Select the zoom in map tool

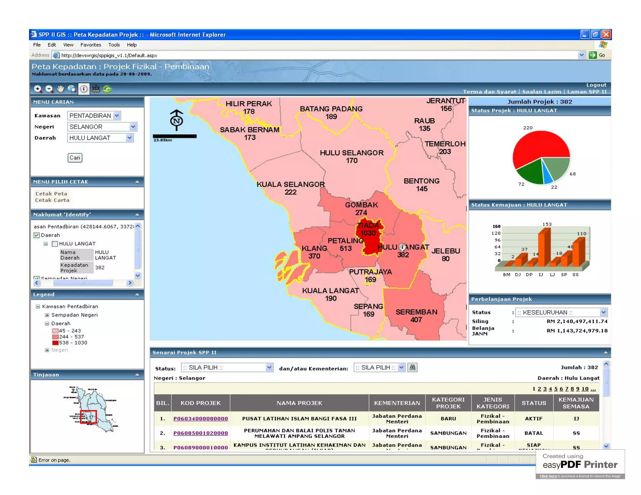[38, 89]
